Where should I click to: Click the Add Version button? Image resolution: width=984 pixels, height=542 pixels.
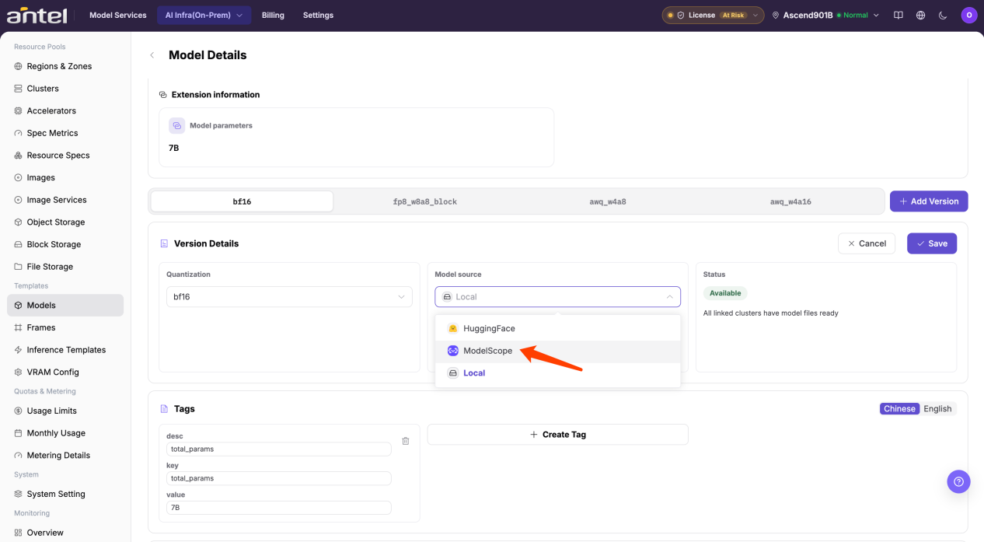(x=929, y=201)
